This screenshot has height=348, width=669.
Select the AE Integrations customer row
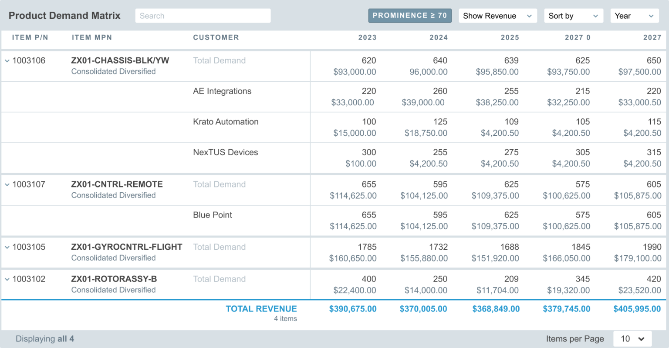click(x=222, y=91)
